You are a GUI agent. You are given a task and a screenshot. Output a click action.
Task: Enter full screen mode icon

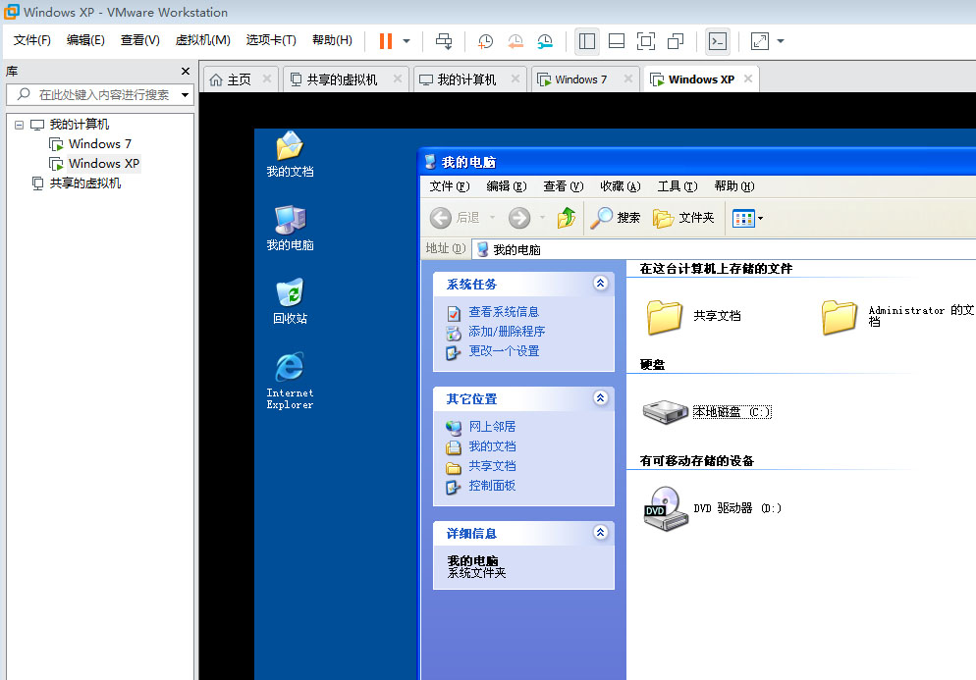tap(646, 41)
